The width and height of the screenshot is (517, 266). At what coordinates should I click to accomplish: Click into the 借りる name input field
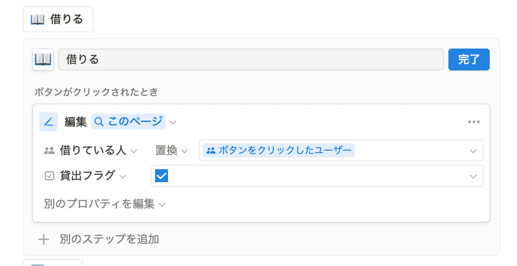click(x=251, y=59)
